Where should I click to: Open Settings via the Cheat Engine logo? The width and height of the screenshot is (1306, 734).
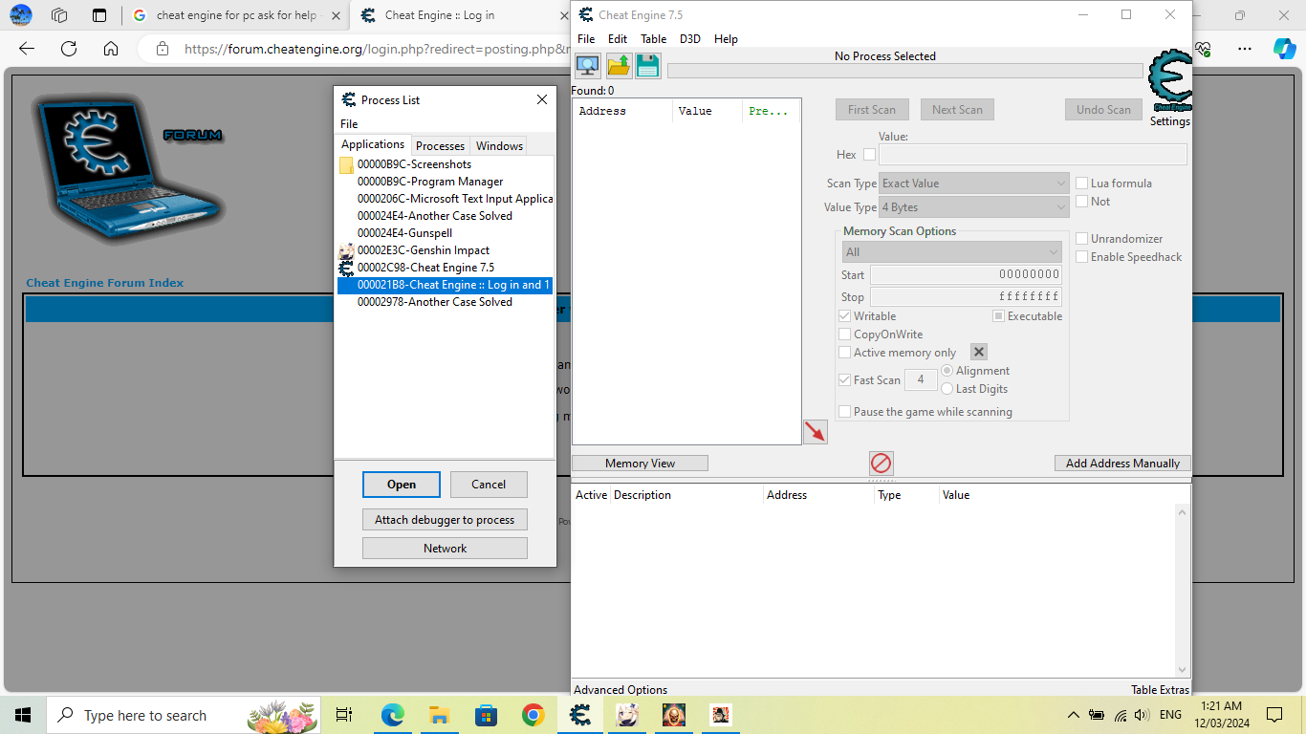click(1169, 81)
